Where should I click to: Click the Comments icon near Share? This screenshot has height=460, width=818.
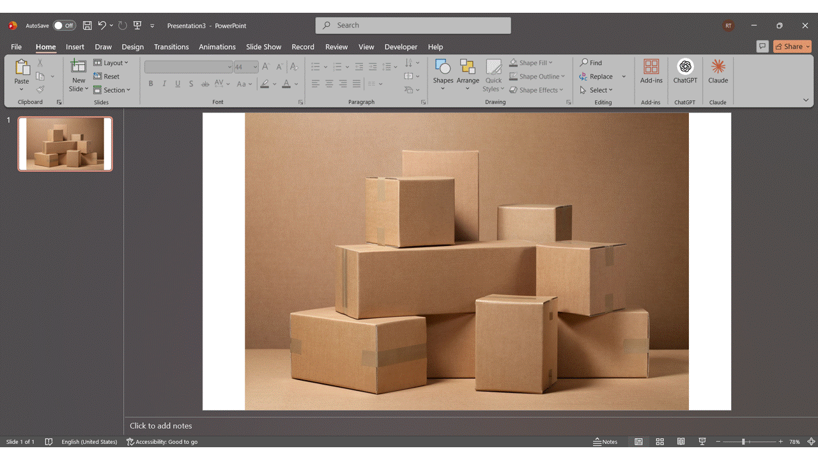762,46
